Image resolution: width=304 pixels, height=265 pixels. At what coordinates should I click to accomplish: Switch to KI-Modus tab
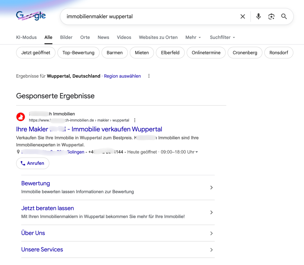click(x=26, y=37)
